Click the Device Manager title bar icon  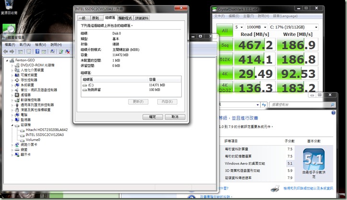pos(4,37)
